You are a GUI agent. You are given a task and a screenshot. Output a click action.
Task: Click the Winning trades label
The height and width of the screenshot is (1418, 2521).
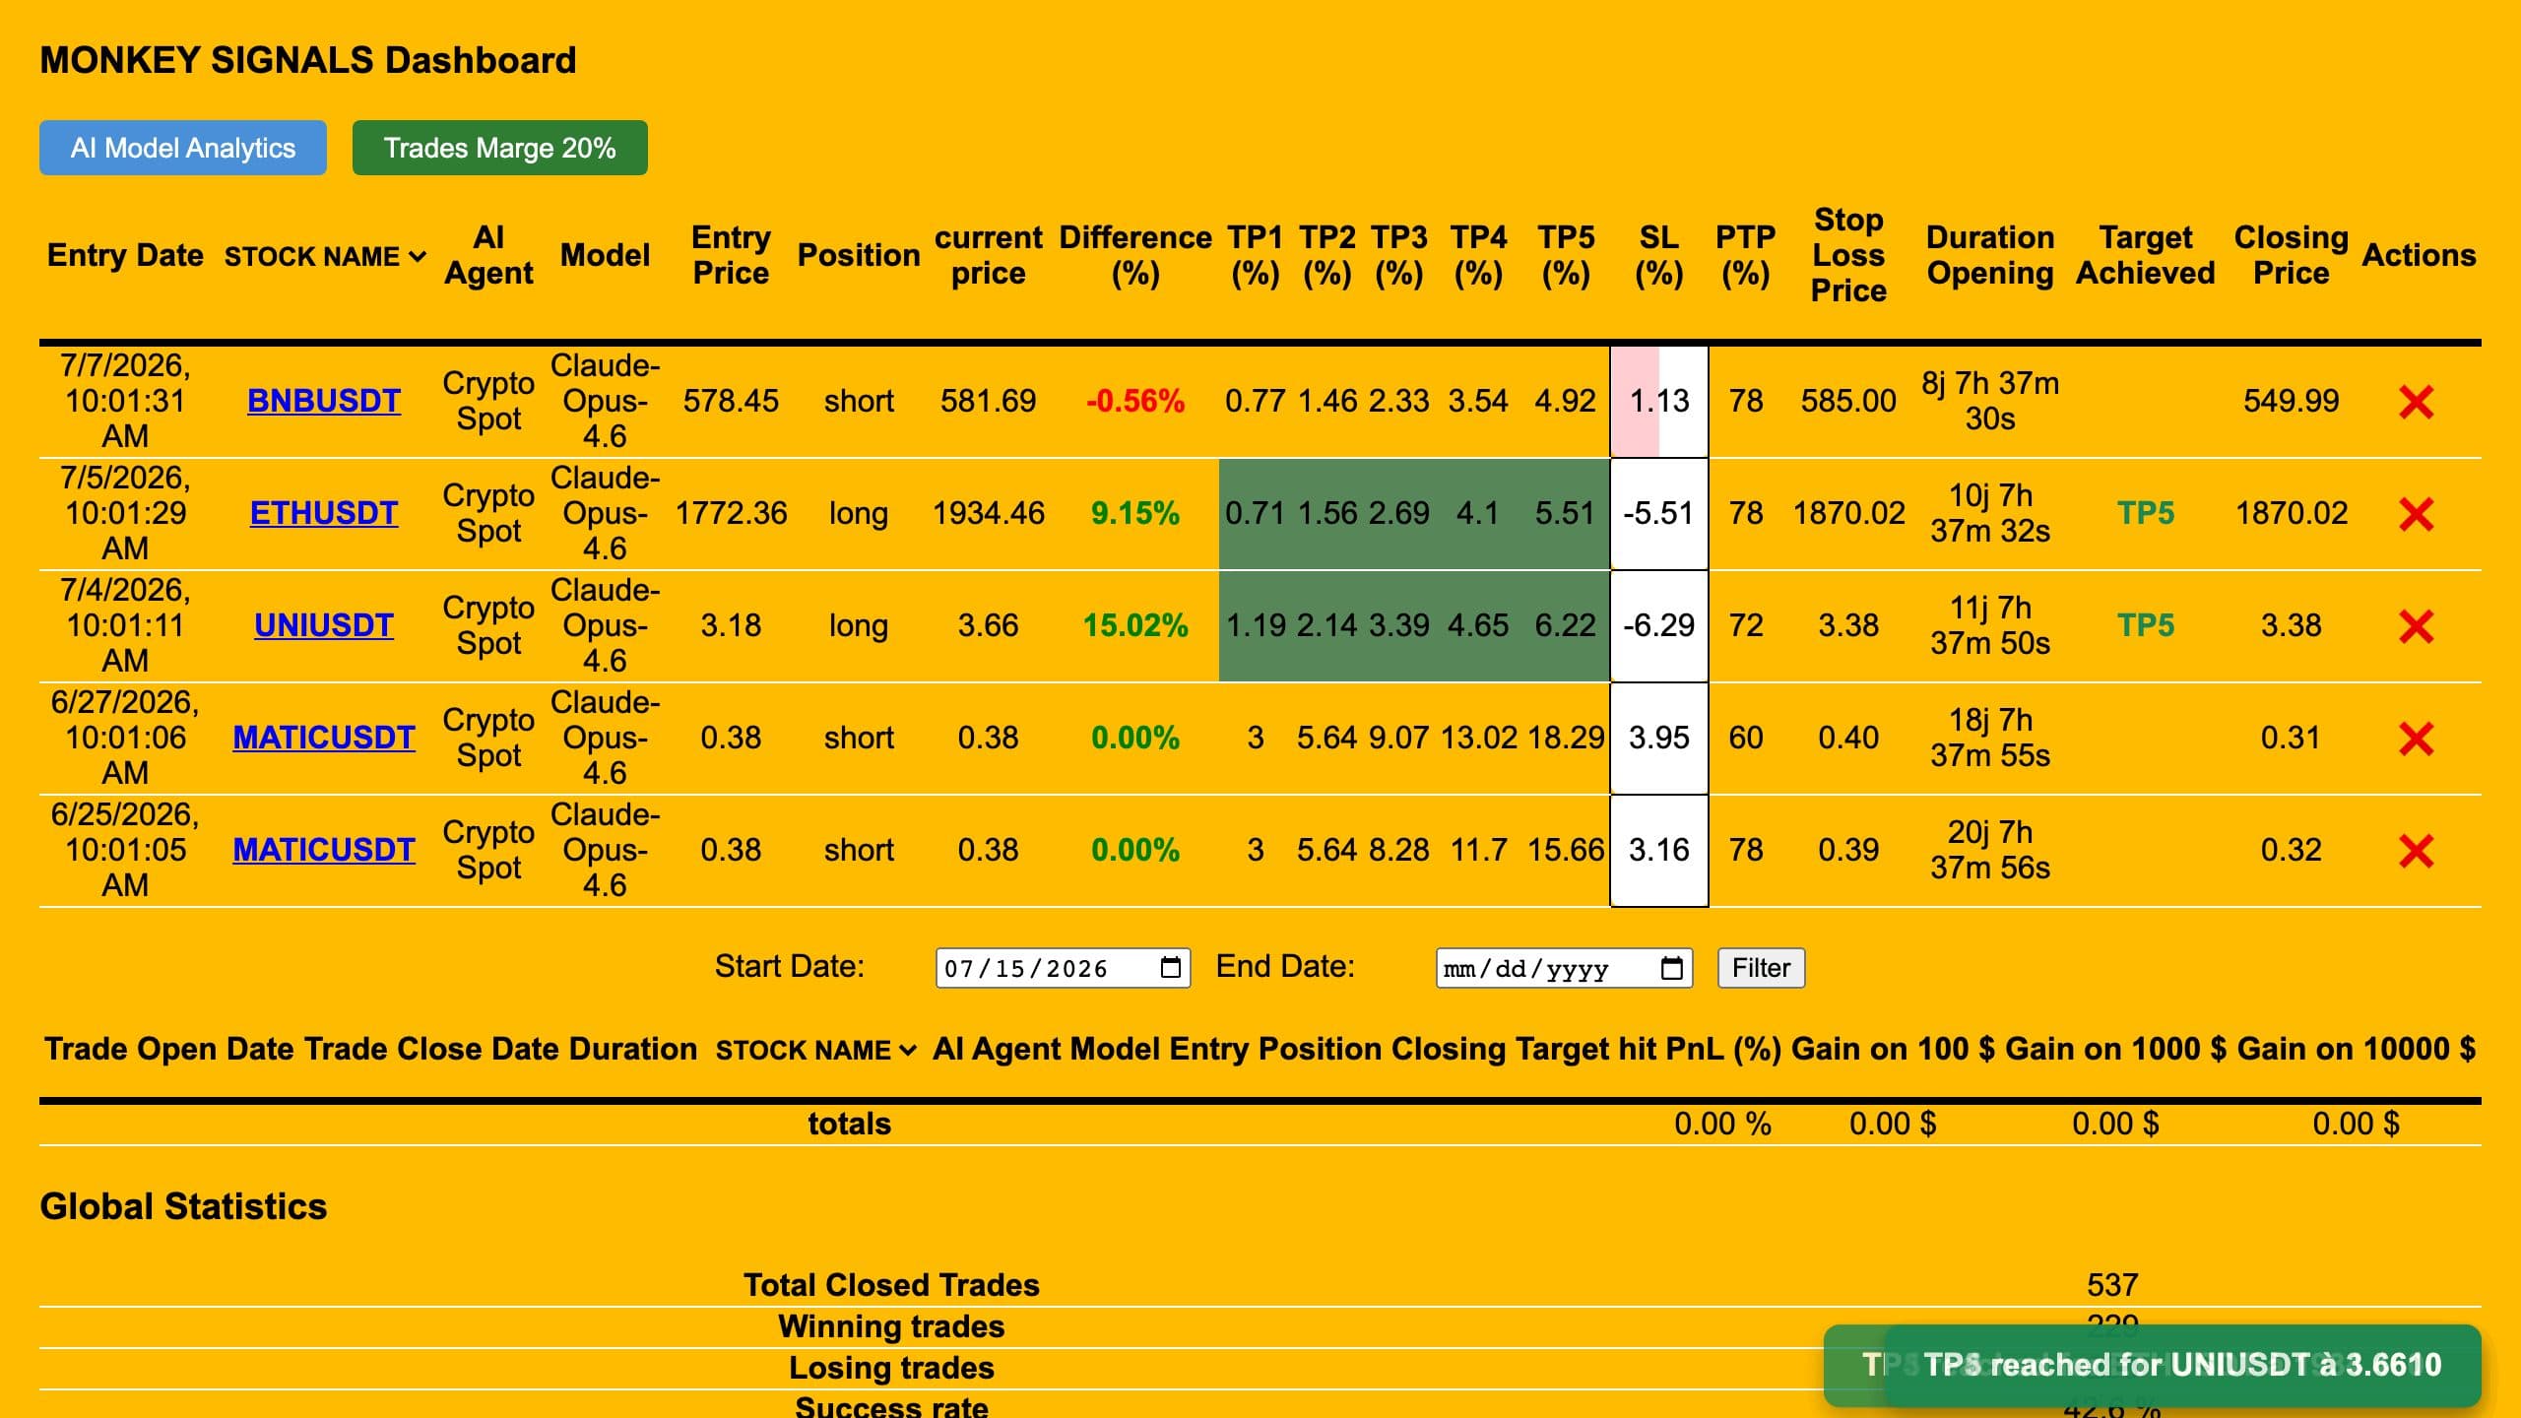coord(891,1326)
